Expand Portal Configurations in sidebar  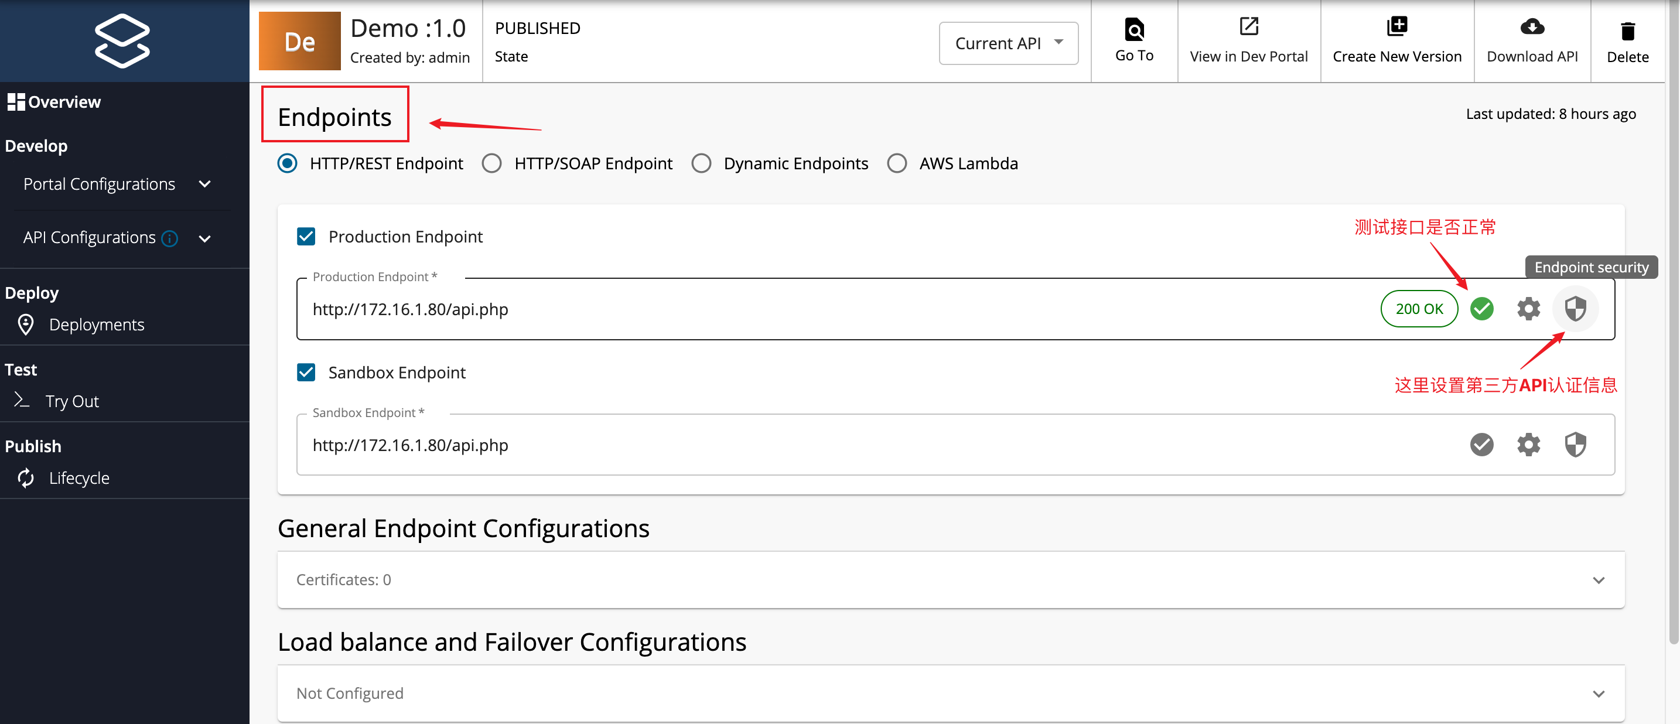[117, 184]
